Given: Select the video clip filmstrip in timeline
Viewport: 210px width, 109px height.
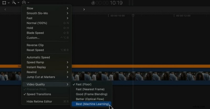Looking at the screenshot, I should coord(141,76).
